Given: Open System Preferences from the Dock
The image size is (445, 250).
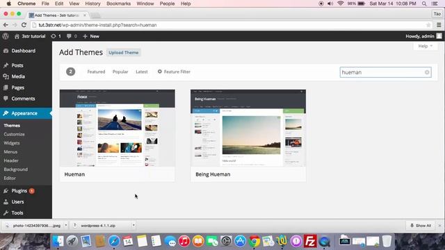Looking at the screenshot, I should tap(226, 241).
